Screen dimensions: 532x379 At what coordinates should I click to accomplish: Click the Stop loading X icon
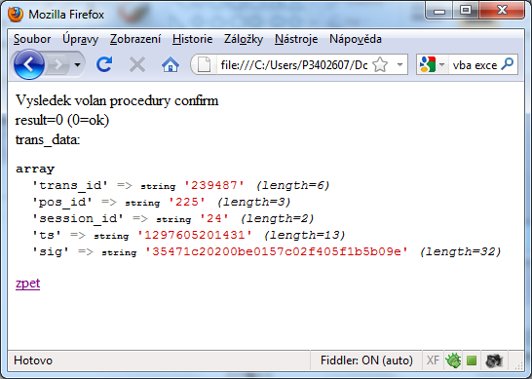click(137, 64)
